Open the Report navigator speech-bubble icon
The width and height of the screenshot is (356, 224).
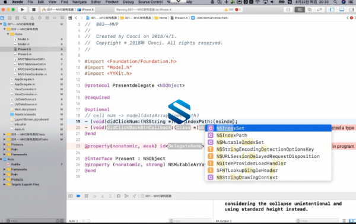click(x=62, y=18)
